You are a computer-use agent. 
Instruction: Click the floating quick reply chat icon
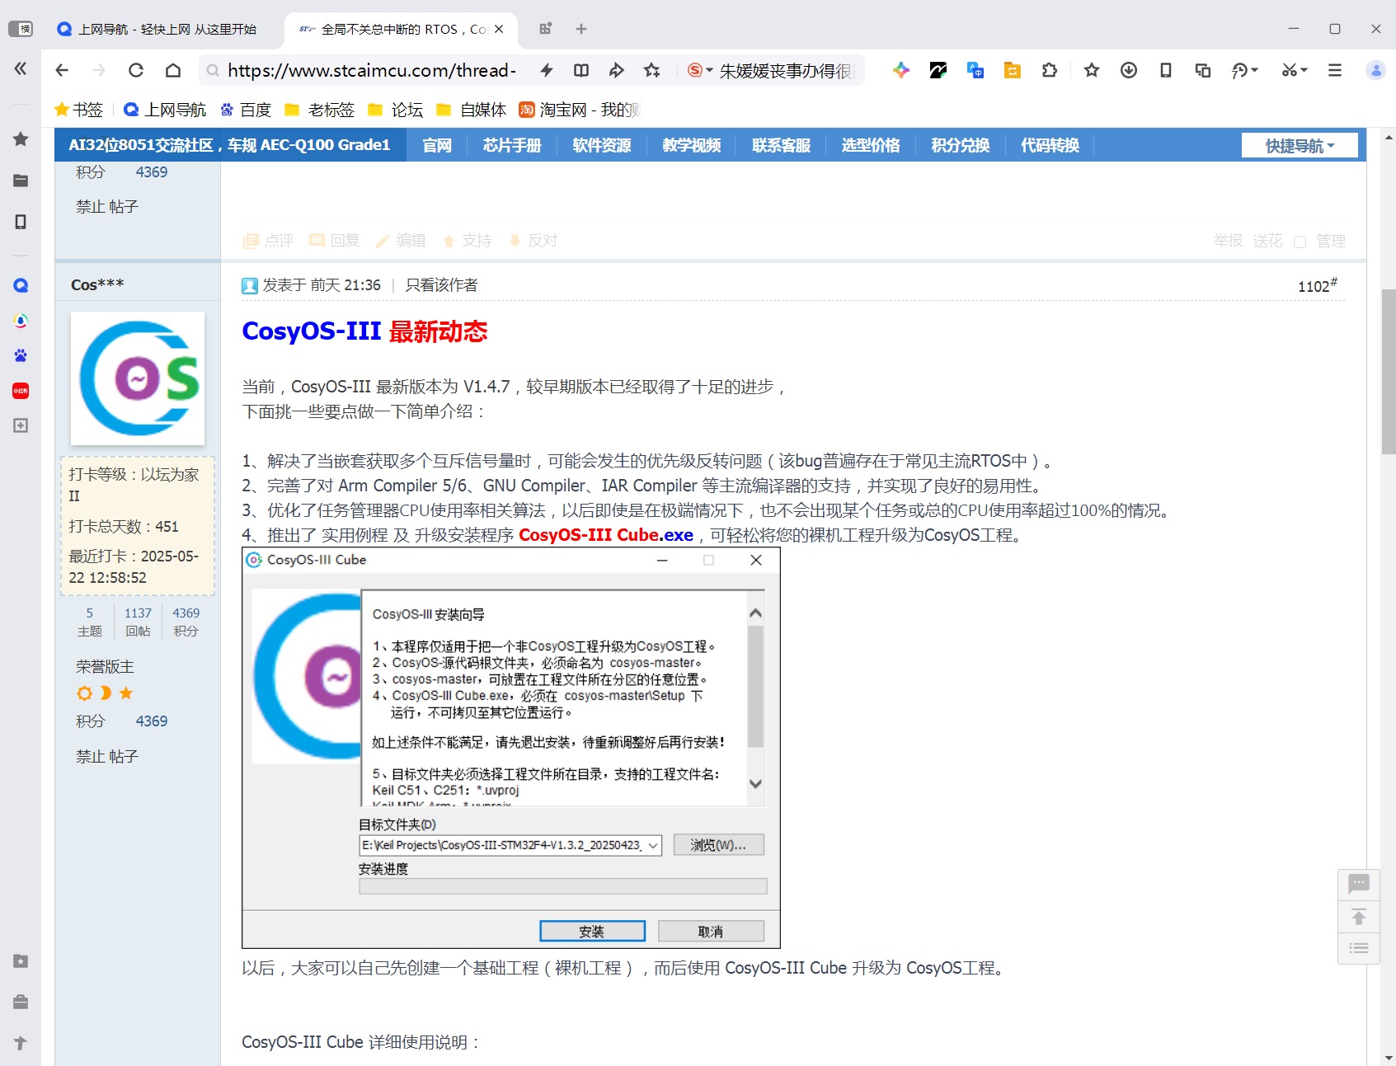pyautogui.click(x=1359, y=885)
